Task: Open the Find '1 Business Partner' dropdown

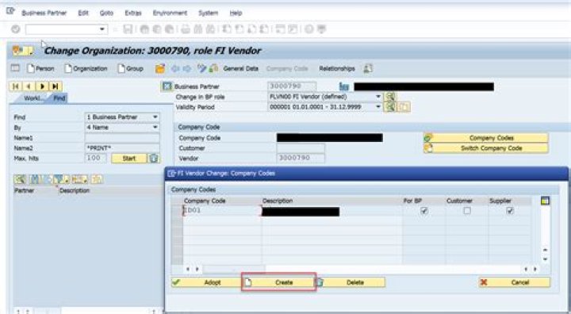Action: 155,117
